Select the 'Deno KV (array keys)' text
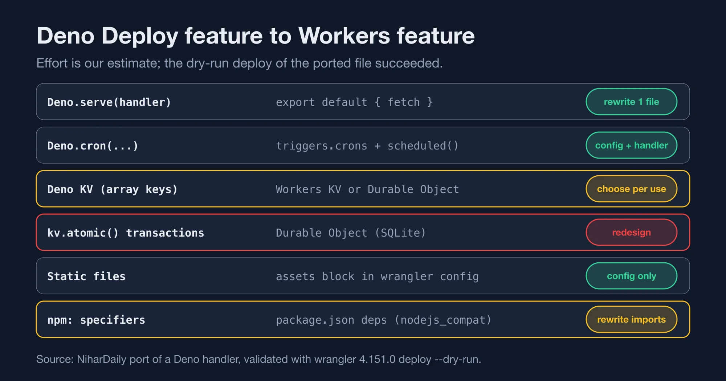The height and width of the screenshot is (381, 726). (113, 189)
